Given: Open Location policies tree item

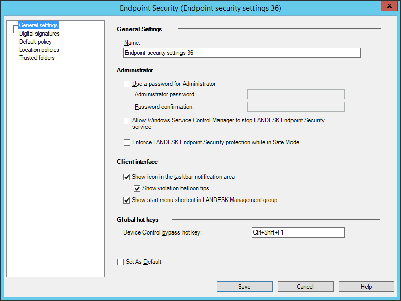Looking at the screenshot, I should 39,50.
